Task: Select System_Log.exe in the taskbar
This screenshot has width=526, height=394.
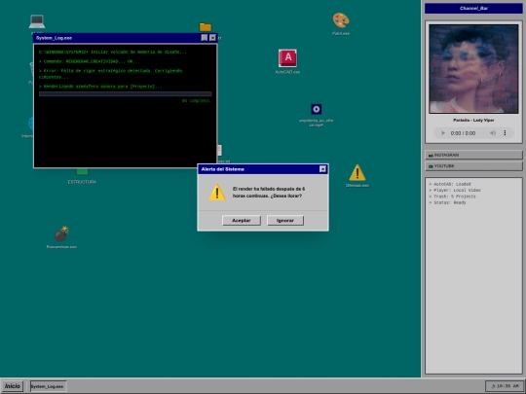Action: pos(49,386)
